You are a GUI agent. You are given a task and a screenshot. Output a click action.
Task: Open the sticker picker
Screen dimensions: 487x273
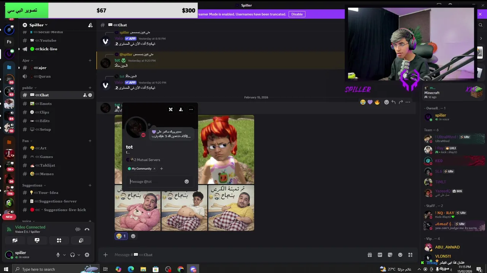(x=390, y=255)
